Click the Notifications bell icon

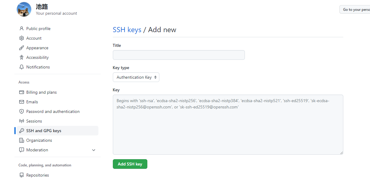(21, 67)
